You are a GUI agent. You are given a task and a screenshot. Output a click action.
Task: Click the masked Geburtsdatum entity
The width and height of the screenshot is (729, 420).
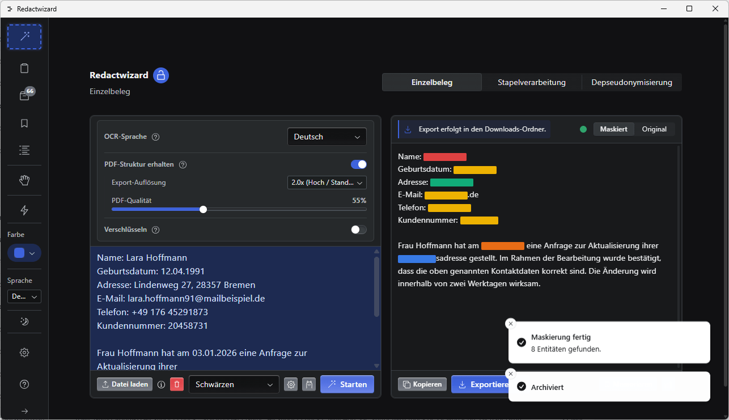(475, 170)
